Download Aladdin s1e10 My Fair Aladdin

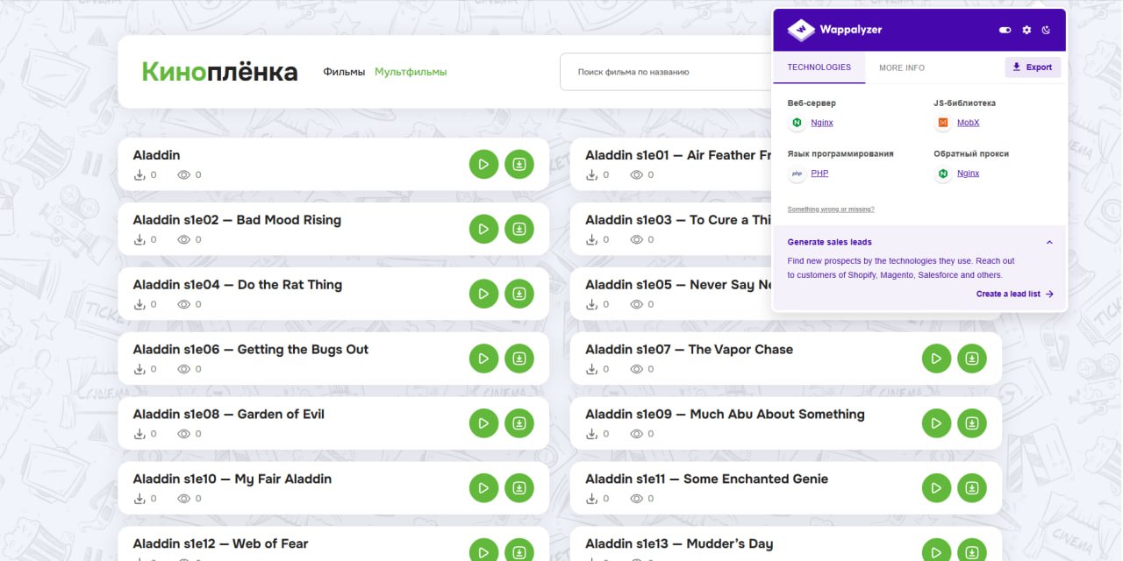point(519,488)
